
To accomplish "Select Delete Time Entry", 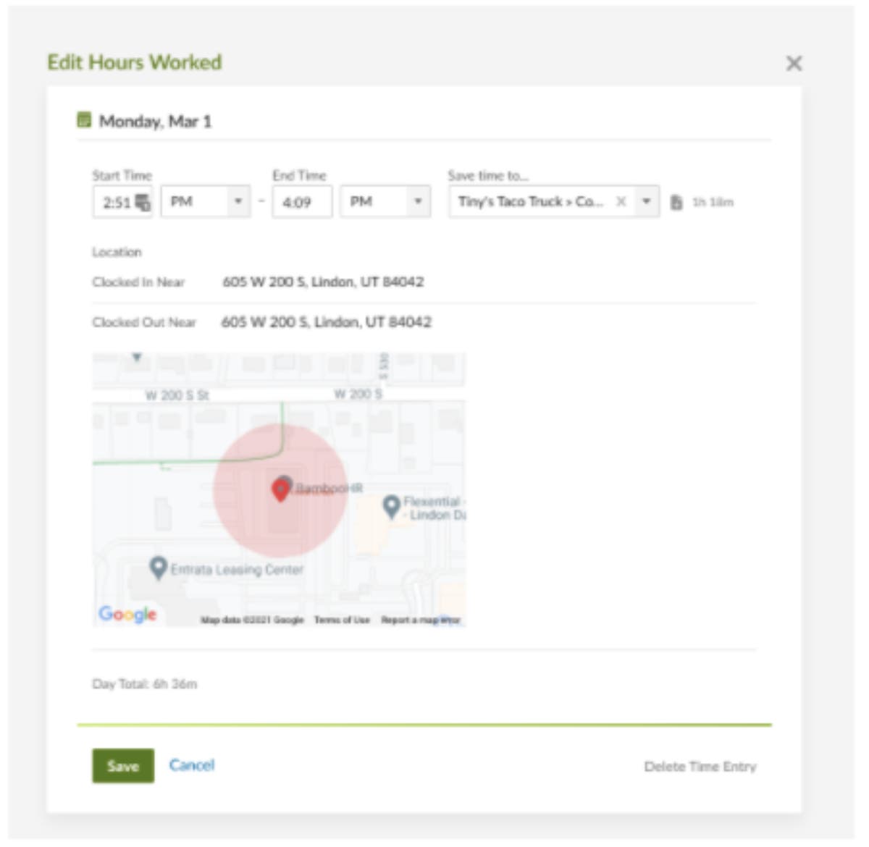I will (x=701, y=766).
